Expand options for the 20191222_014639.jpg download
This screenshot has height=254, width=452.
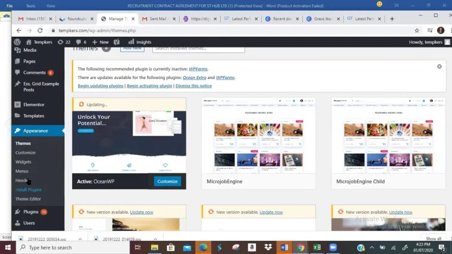155,239
